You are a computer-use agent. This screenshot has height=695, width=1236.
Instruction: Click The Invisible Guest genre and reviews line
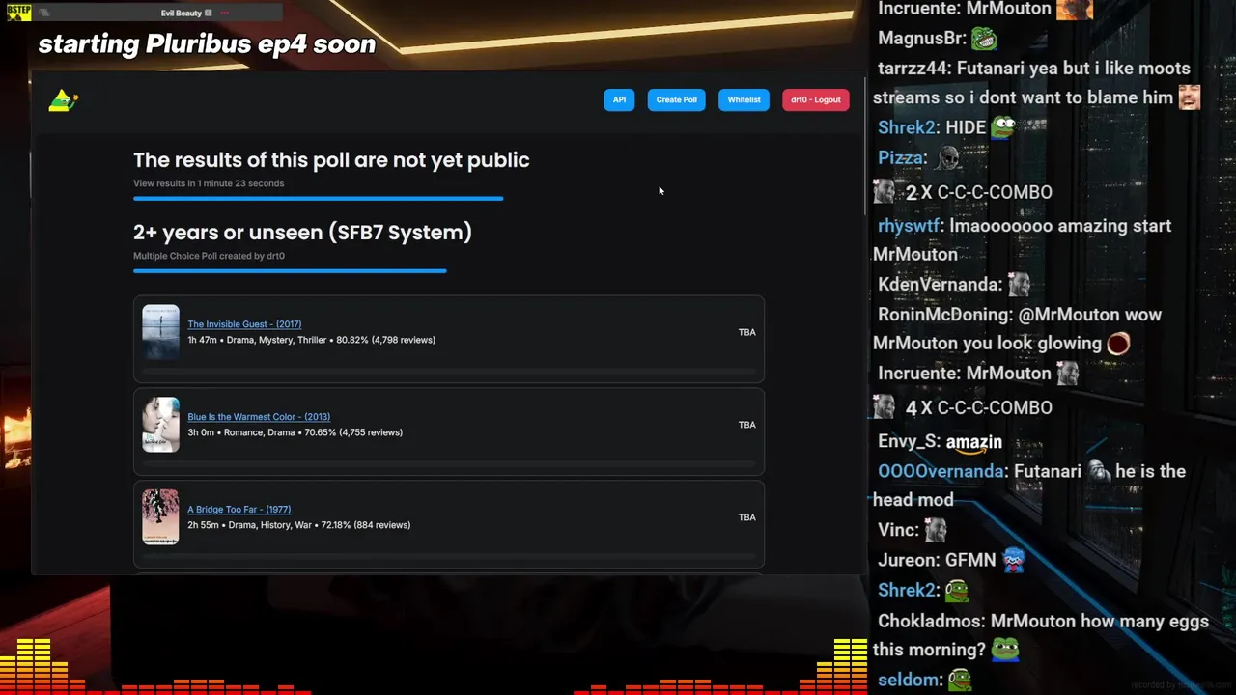click(311, 340)
